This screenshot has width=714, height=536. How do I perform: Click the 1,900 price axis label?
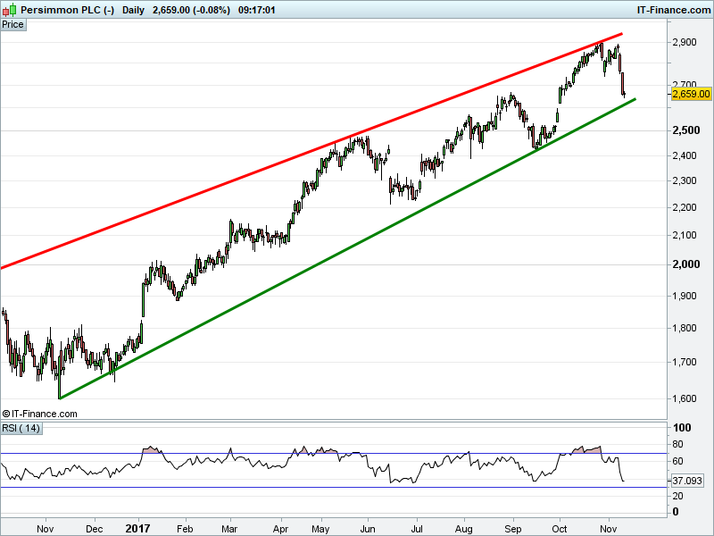[685, 297]
